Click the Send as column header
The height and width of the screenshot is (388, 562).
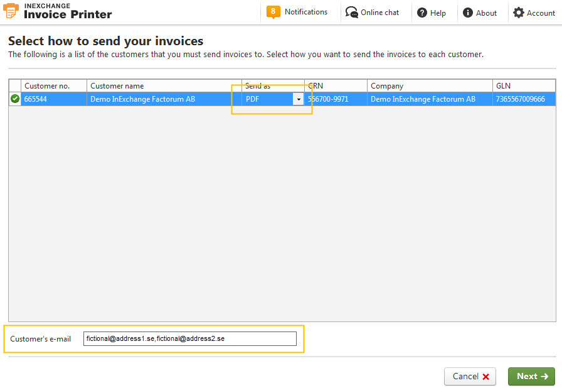(273, 86)
